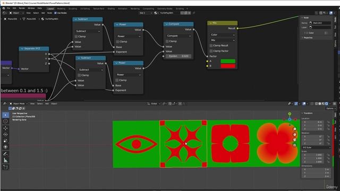Enable Clamp Factor on Mix node
Viewport: 340px width, 191px height.
[x=211, y=51]
